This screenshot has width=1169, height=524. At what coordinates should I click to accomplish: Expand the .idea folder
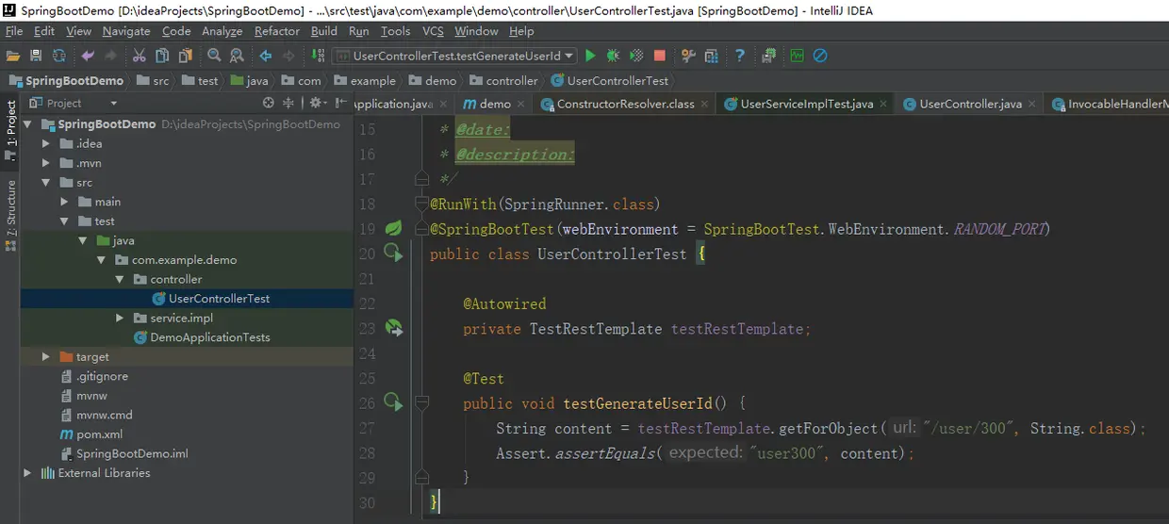[x=46, y=144]
